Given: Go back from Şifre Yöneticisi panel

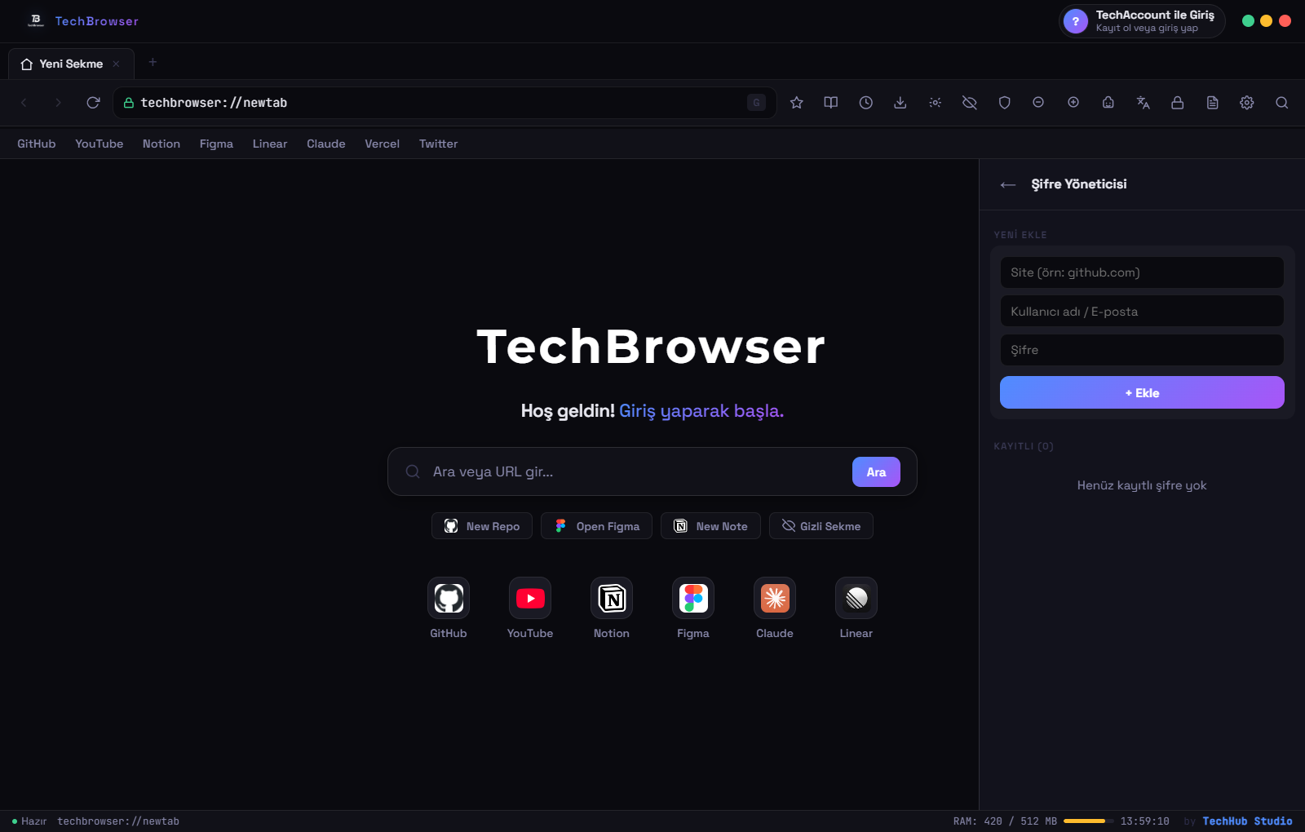Looking at the screenshot, I should pos(1008,184).
